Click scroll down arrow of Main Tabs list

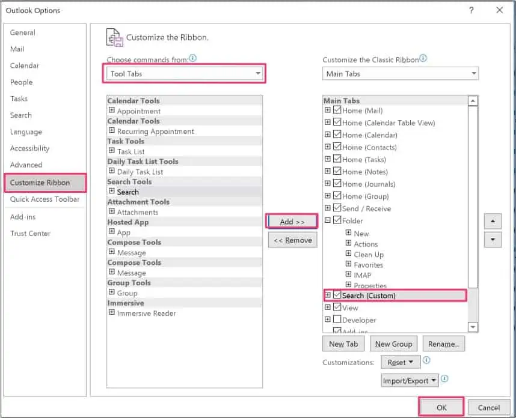click(x=473, y=327)
